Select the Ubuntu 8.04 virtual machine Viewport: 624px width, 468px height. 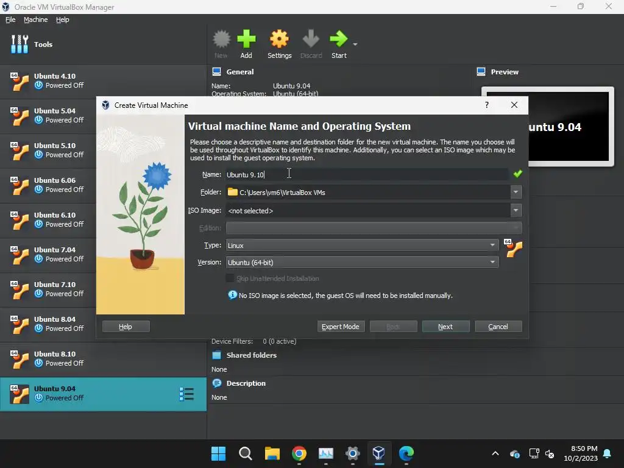point(48,324)
